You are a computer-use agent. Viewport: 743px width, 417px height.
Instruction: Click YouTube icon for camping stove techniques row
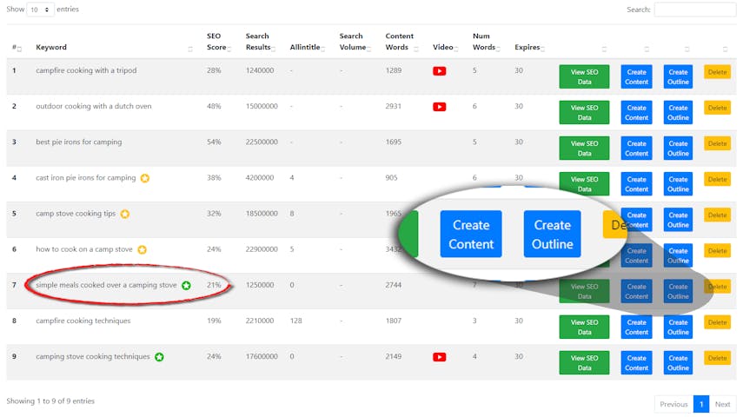click(x=439, y=357)
